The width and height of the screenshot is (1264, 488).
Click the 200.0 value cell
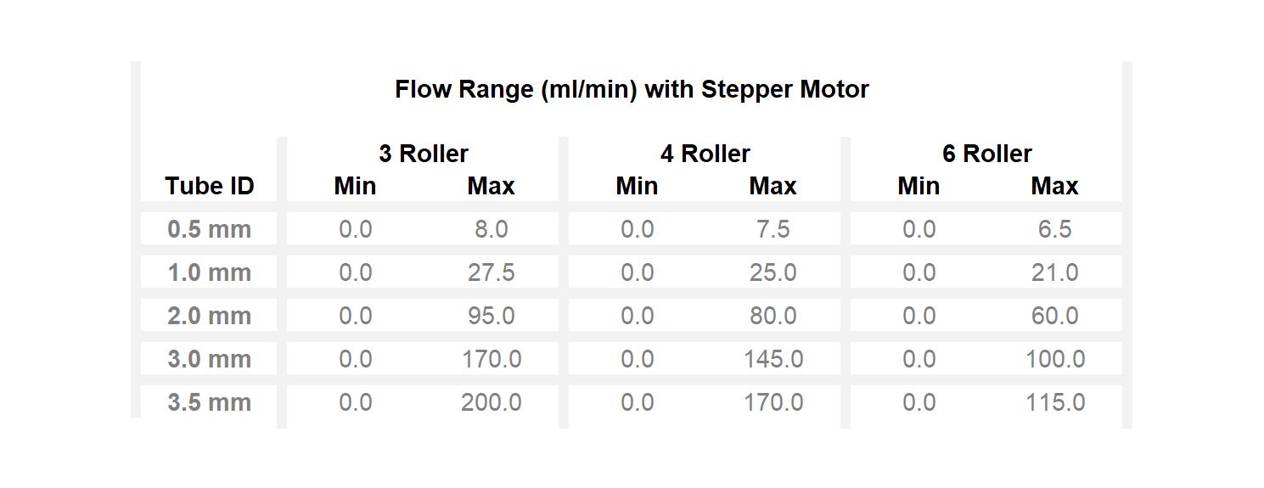(492, 402)
